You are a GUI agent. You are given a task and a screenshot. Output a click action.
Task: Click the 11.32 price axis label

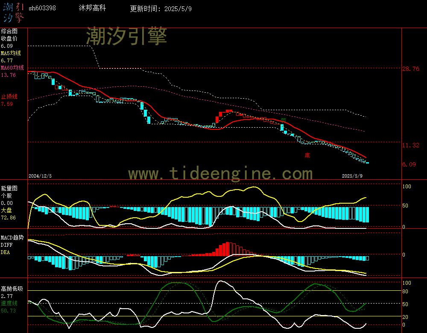pyautogui.click(x=411, y=145)
